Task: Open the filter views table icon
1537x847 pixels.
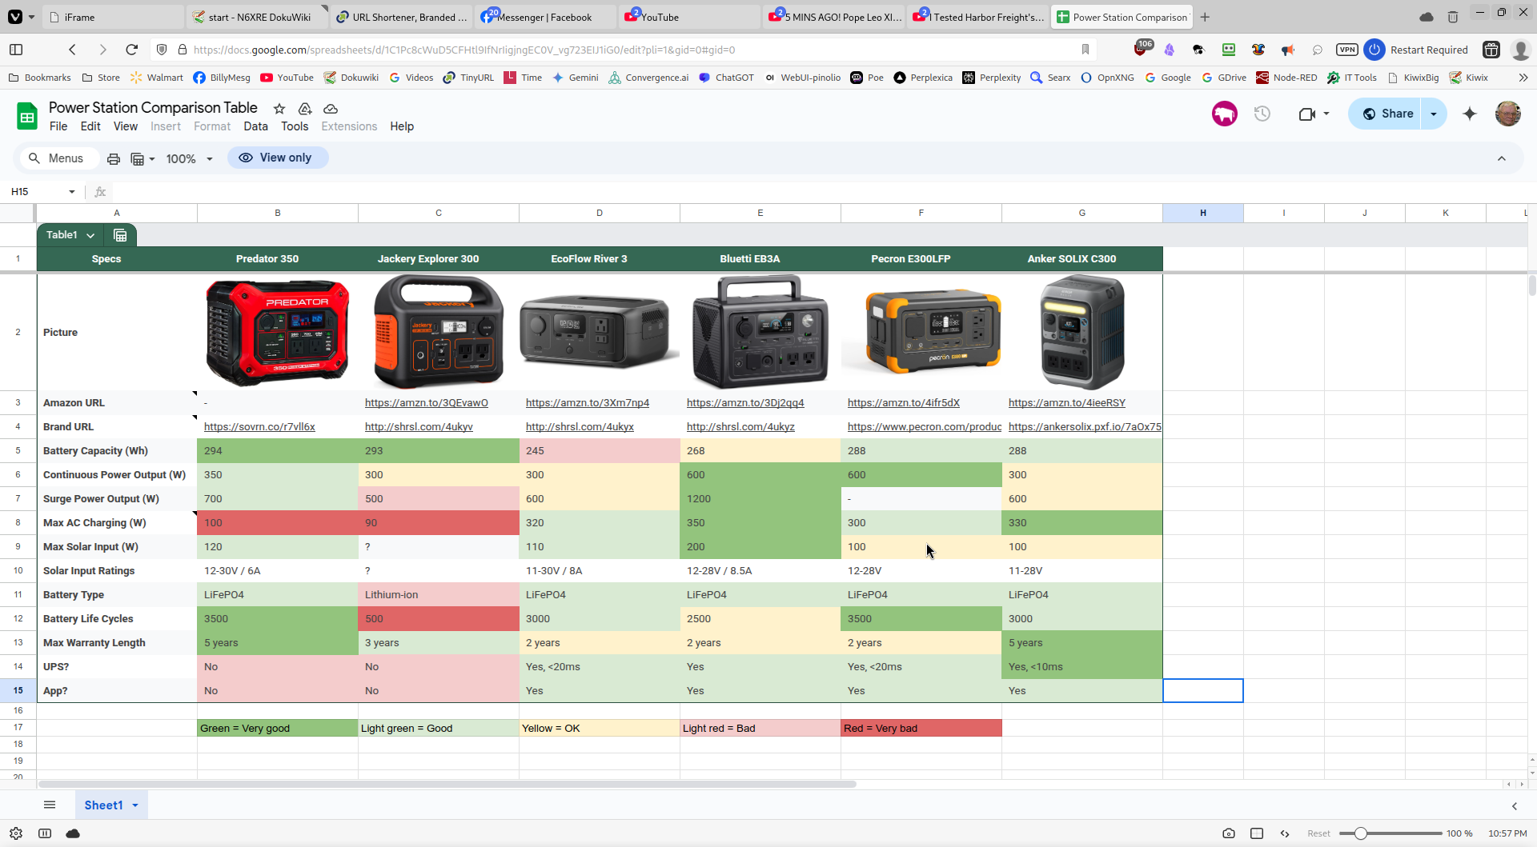Action: pos(138,158)
